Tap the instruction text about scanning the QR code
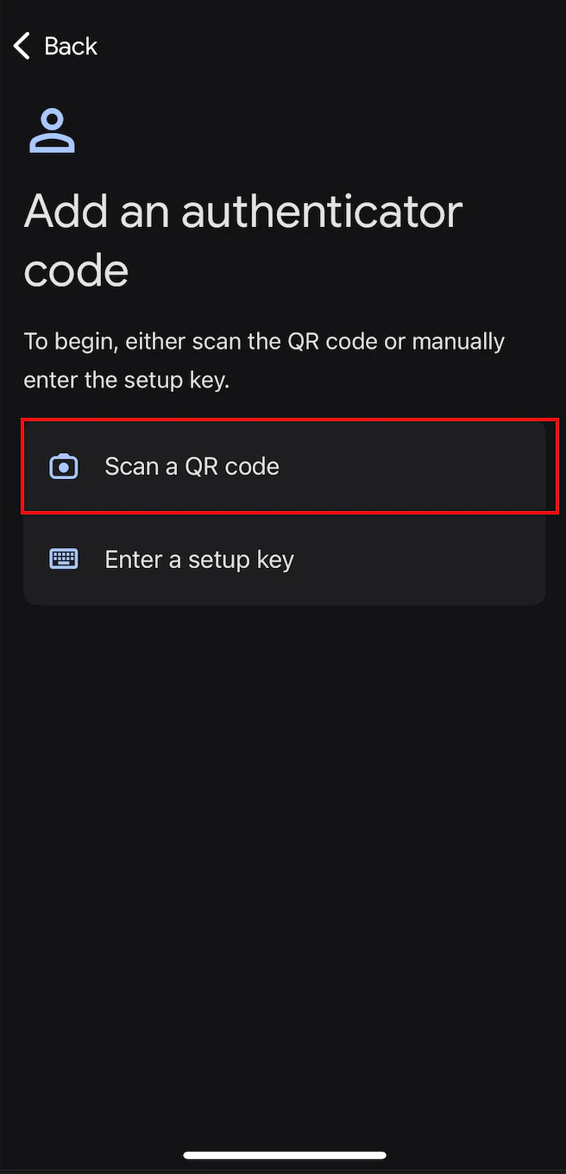 coord(264,359)
